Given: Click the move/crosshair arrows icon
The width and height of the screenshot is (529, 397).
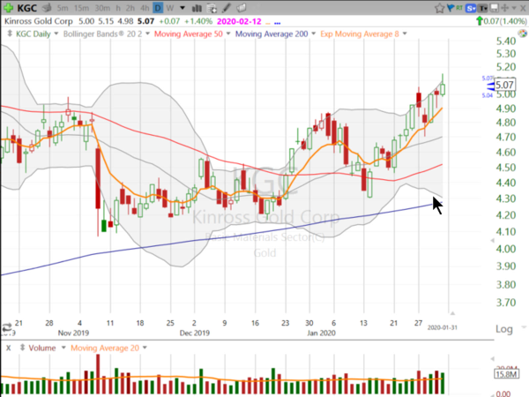Looking at the screenshot, I should click(505, 8).
